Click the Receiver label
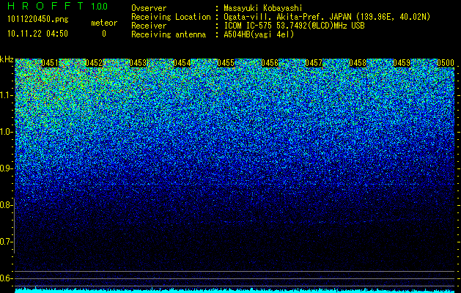 [x=149, y=26]
